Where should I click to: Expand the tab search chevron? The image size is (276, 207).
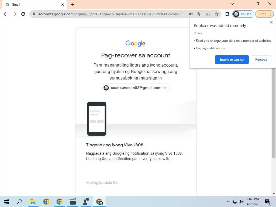coord(233,4)
